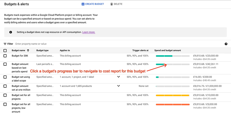Open the 'Learn more' link
Viewport: 231px width, 114px height.
89,32
